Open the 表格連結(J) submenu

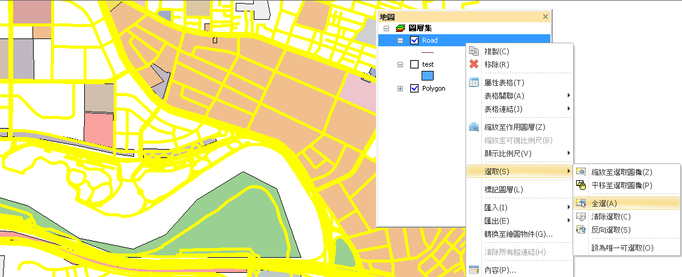(x=520, y=109)
